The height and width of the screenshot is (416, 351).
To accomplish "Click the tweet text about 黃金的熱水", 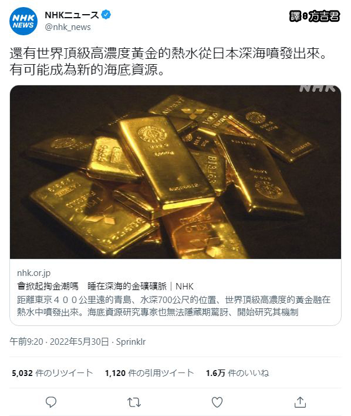I will [168, 62].
